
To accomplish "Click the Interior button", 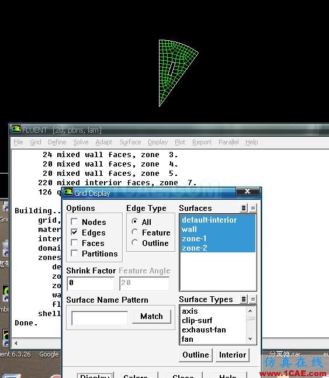I will (233, 355).
